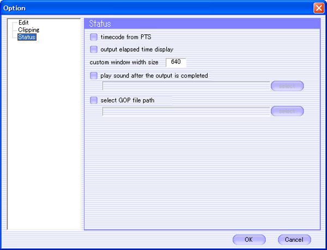Image resolution: width=327 pixels, height=250 pixels.
Task: Toggle output elapsed time display checkbox
Action: [94, 49]
